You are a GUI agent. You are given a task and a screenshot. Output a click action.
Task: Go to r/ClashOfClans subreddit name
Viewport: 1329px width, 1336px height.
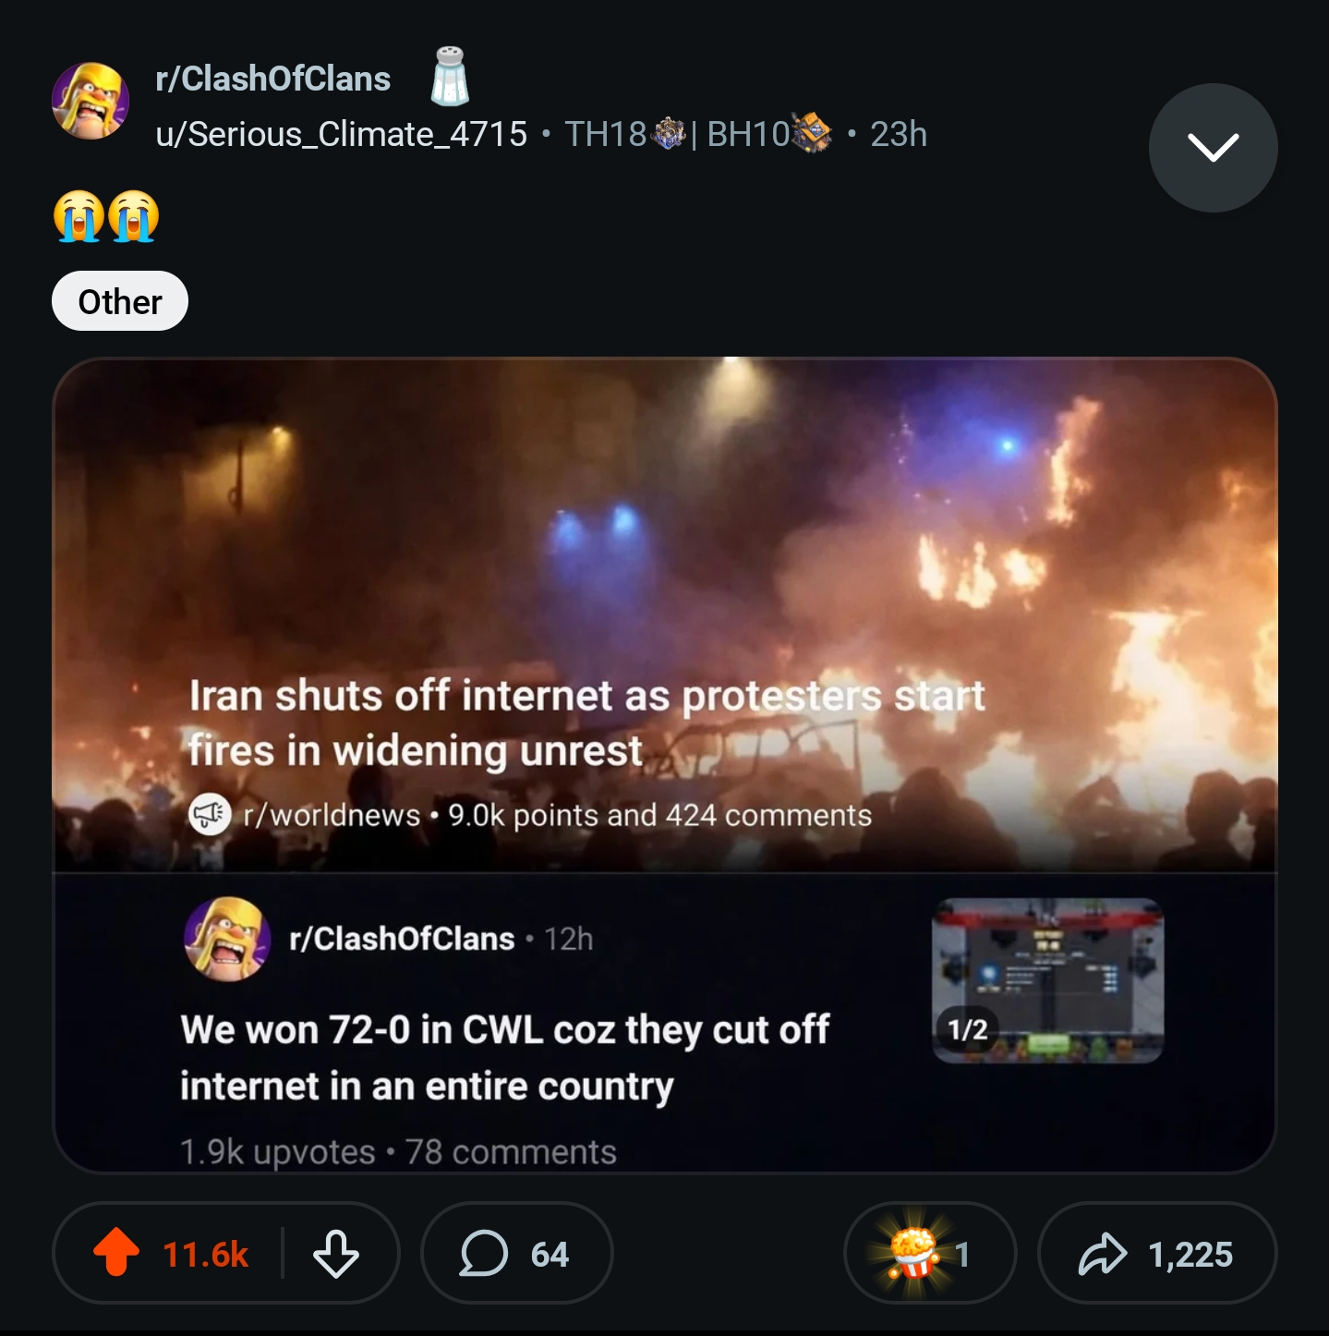click(x=273, y=79)
